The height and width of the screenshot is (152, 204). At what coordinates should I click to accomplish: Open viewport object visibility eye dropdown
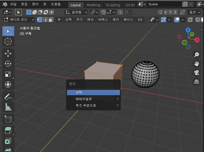154,20
